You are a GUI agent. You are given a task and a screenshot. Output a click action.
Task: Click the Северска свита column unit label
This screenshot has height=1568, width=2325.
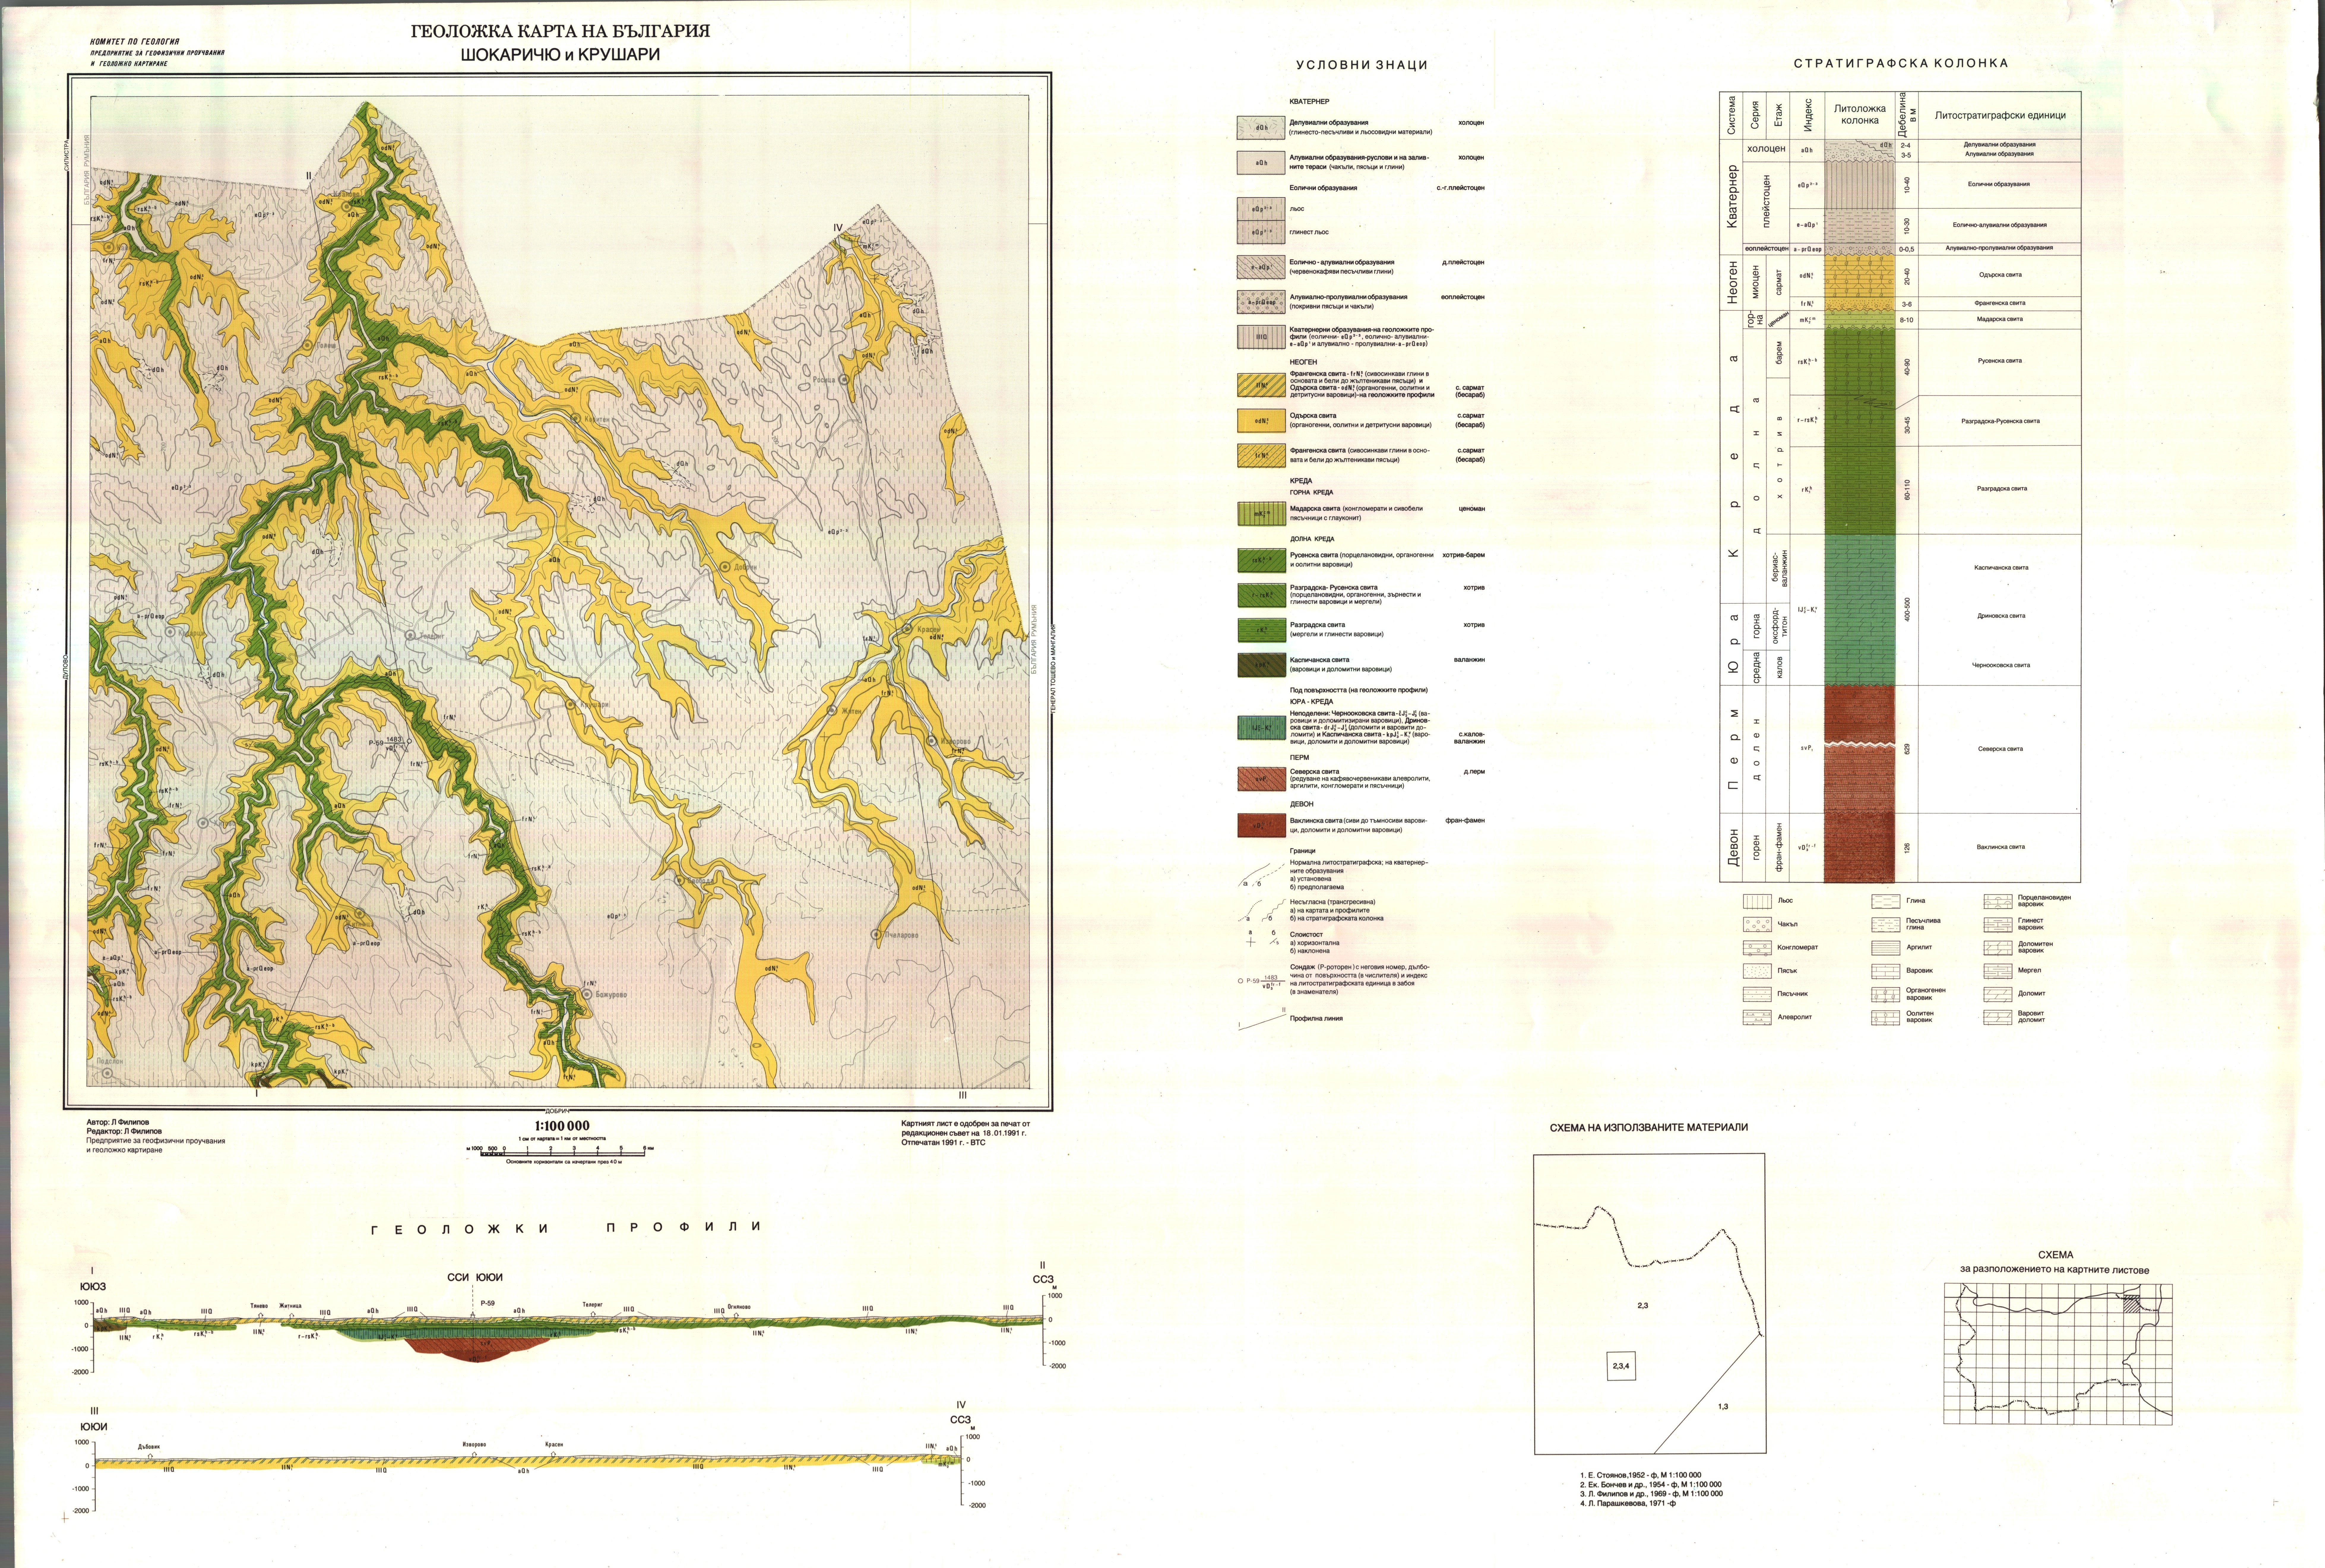(x=2000, y=749)
